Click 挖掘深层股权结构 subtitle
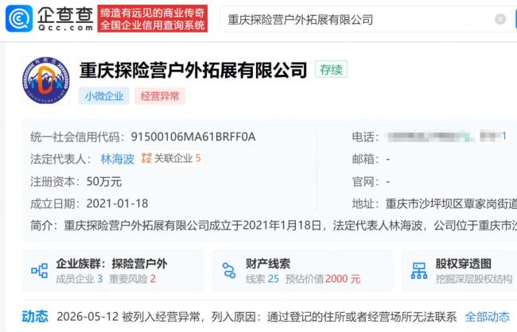The height and width of the screenshot is (332, 517). [x=474, y=280]
